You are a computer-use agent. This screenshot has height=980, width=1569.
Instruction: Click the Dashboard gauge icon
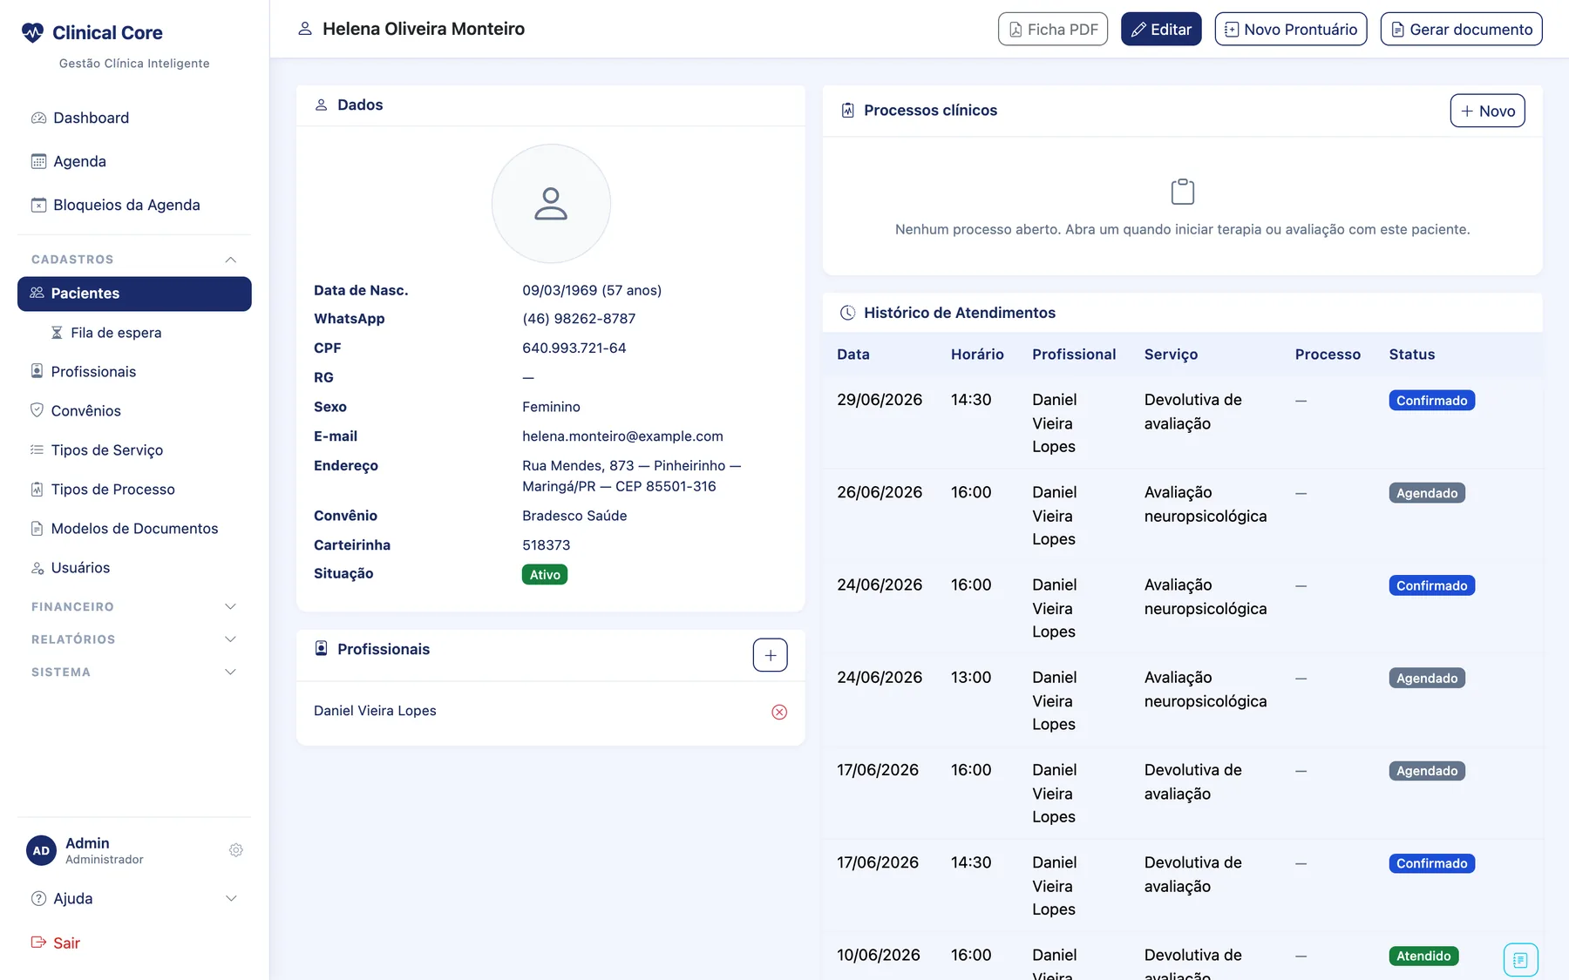click(x=38, y=118)
